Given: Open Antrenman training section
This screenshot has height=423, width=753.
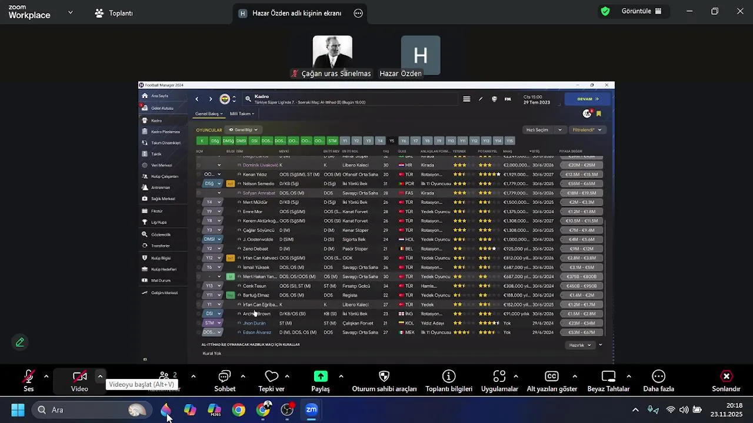Looking at the screenshot, I should point(160,187).
